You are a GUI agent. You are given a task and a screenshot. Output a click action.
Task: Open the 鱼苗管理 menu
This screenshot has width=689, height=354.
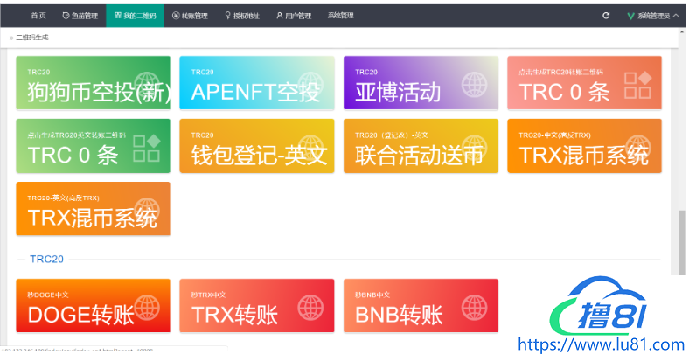80,16
